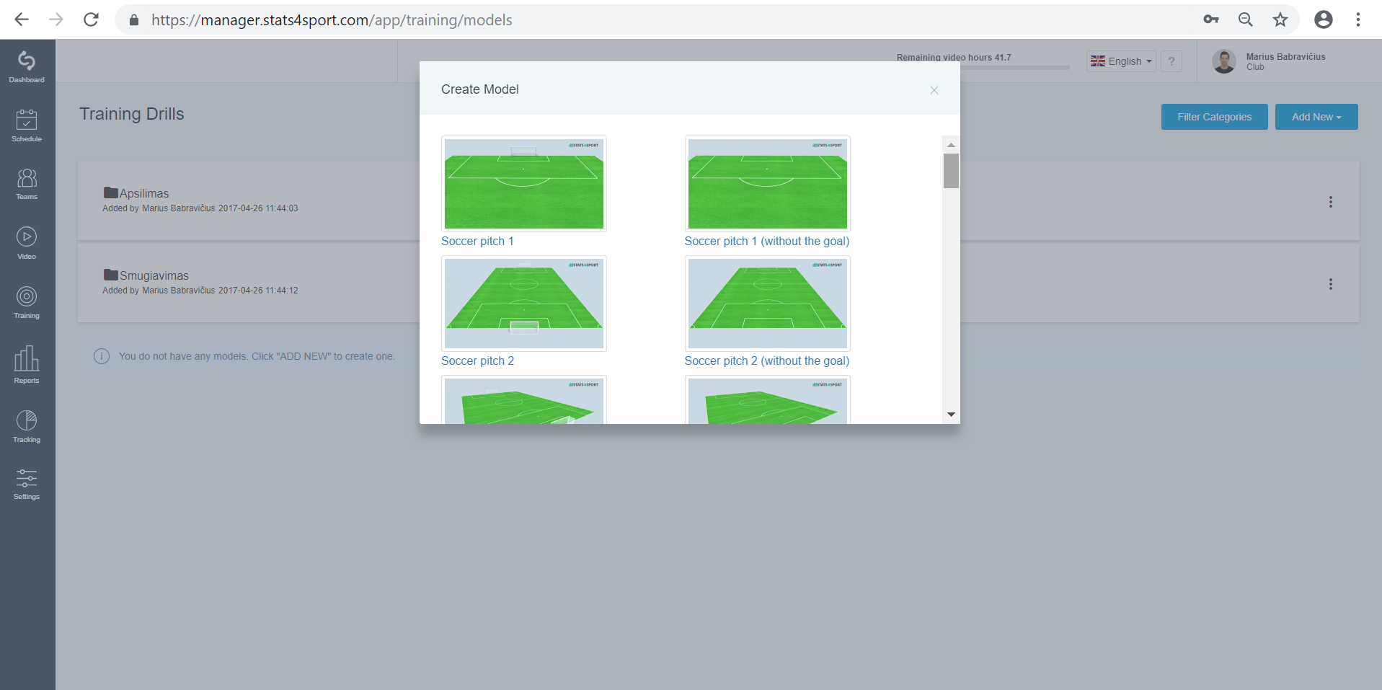Open Chrome three-dot menu
The height and width of the screenshot is (690, 1382).
[x=1358, y=19]
